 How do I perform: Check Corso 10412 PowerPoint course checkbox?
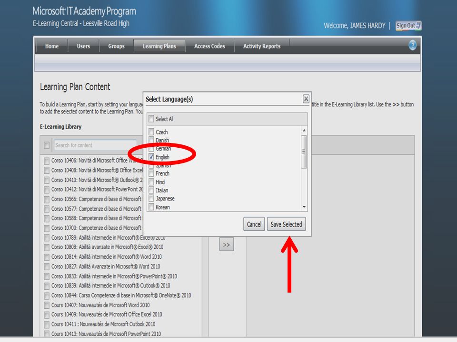[47, 190]
